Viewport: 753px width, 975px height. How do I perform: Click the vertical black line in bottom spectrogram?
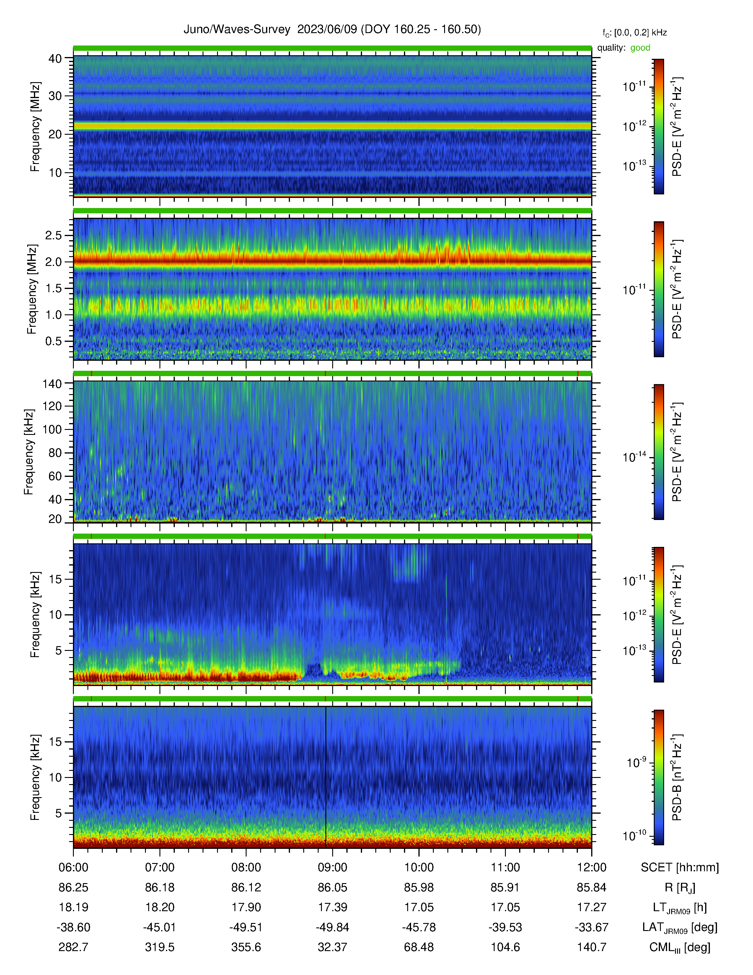tap(326, 777)
